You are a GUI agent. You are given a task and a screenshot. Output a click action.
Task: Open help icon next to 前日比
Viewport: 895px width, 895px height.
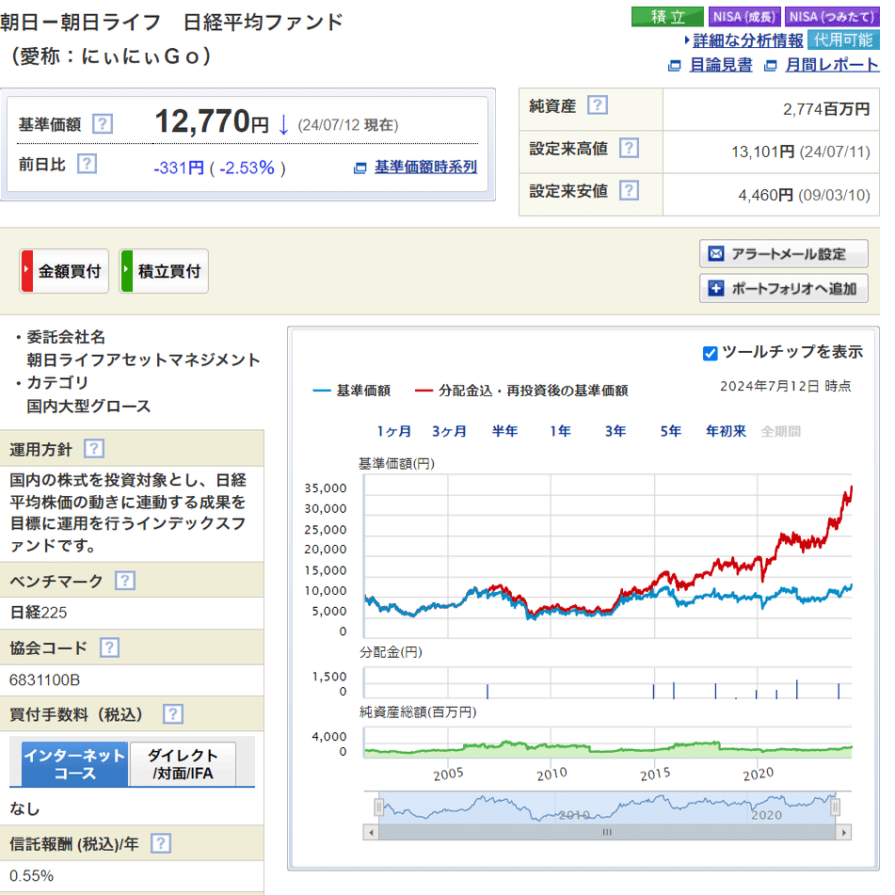point(87,164)
